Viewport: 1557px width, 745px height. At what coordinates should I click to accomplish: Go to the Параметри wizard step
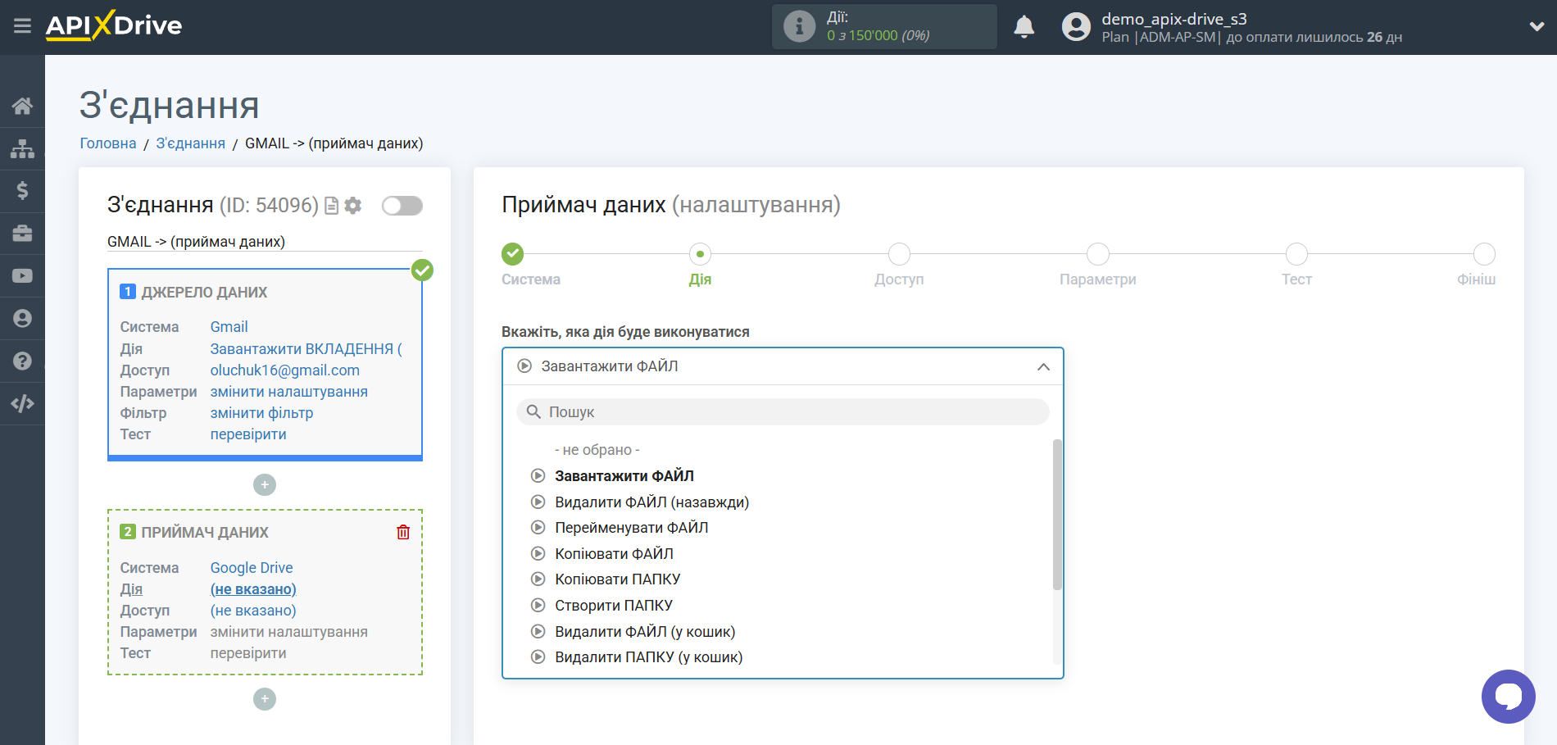(1098, 254)
